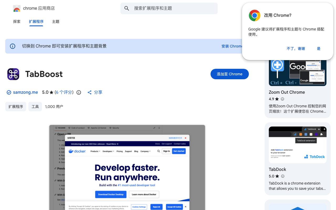Focus the 搜索扩展程序和主题 search field

pyautogui.click(x=169, y=8)
